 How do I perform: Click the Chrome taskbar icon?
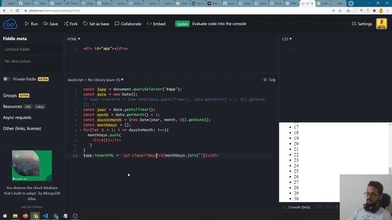36,216
